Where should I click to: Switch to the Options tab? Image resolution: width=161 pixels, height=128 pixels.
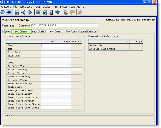7,31
